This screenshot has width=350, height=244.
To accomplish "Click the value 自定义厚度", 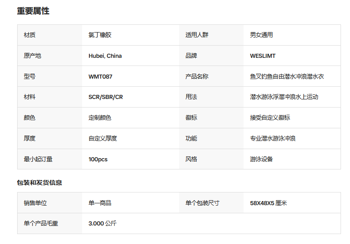I will (103, 138).
